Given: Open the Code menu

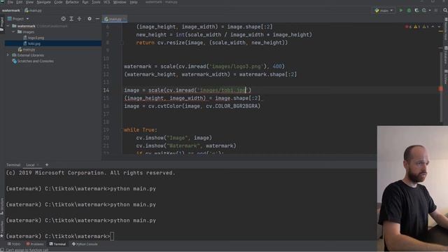Looking at the screenshot, I should point(58,2).
